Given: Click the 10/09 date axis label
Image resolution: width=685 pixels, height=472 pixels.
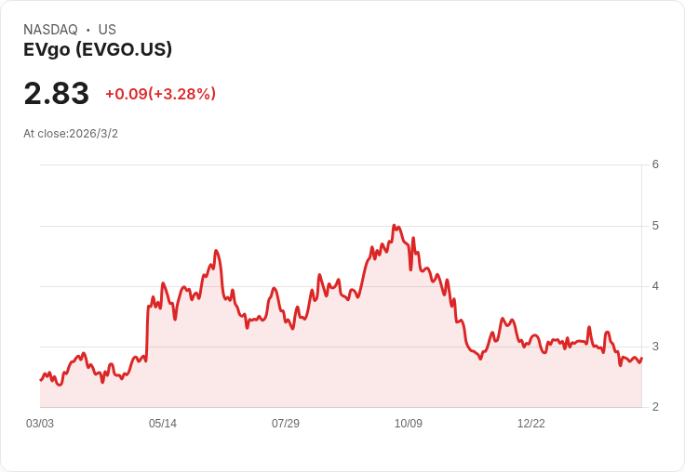Looking at the screenshot, I should [408, 424].
